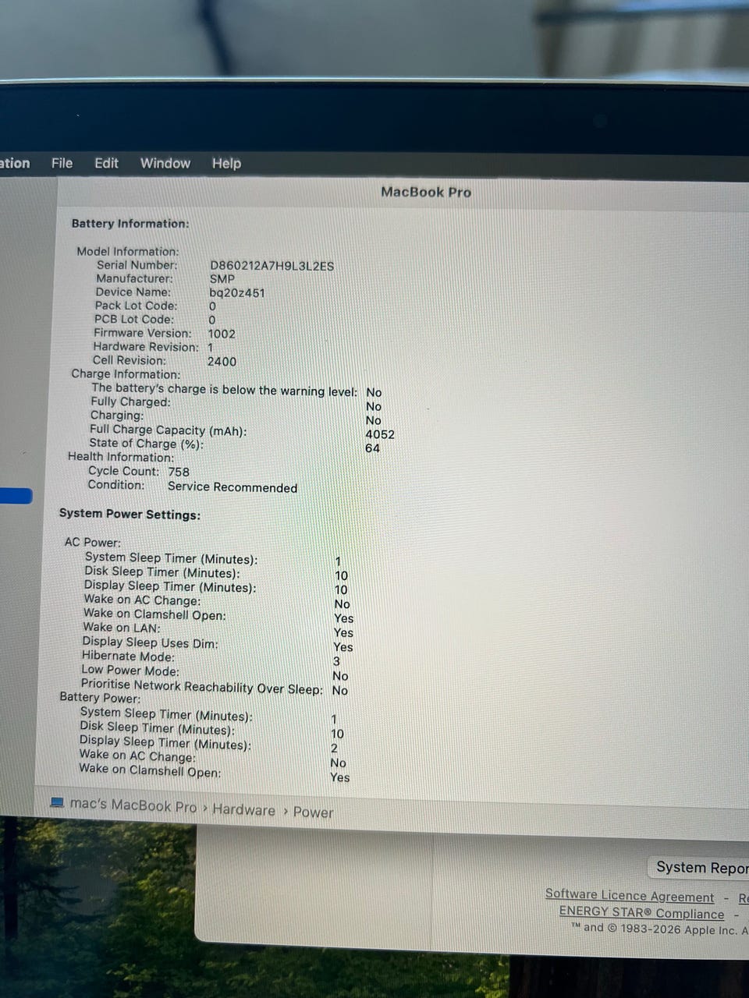Viewport: 749px width, 998px height.
Task: Click manufacturer value SMP
Action: coord(222,279)
